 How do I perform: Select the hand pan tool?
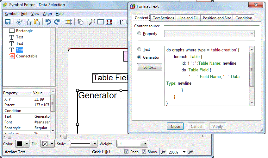[81, 22]
